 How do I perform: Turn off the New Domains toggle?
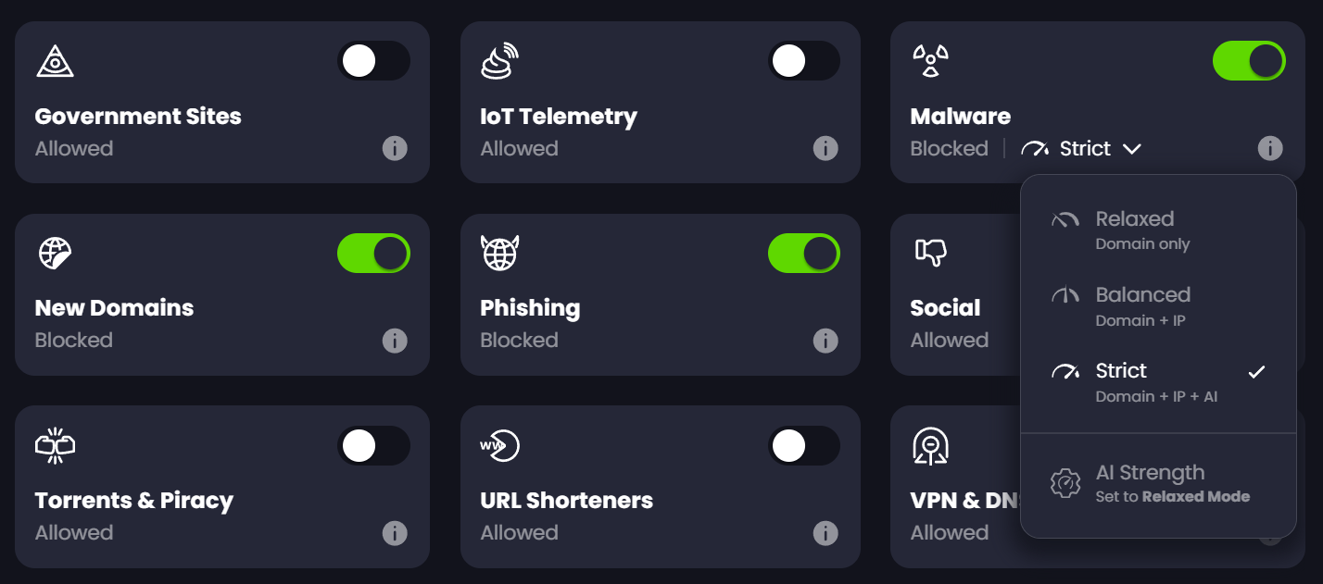point(373,253)
